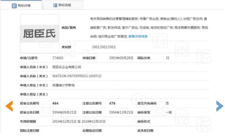Click the 商标流程 tab list icon
Viewport: 225px width, 136px height.
point(55,5)
